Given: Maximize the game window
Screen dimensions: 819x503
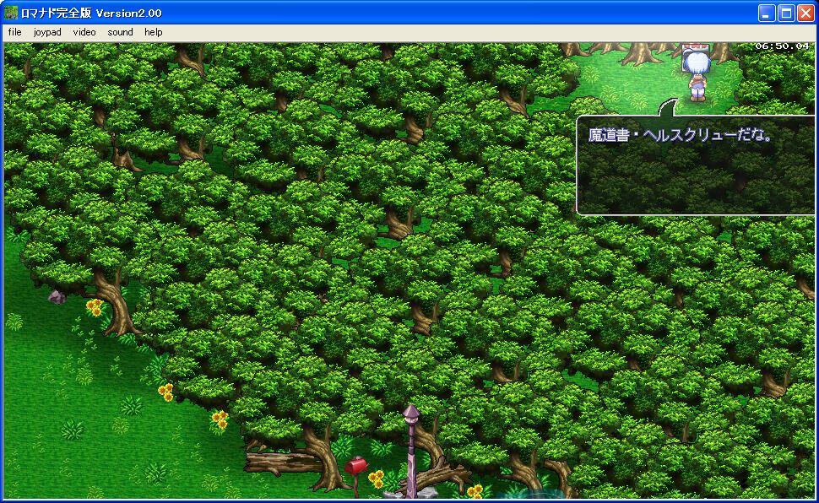Looking at the screenshot, I should 785,13.
